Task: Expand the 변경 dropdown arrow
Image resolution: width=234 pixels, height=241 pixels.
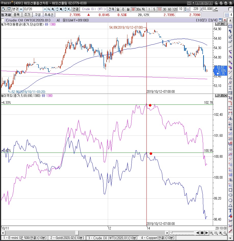Action: pyautogui.click(x=21, y=9)
